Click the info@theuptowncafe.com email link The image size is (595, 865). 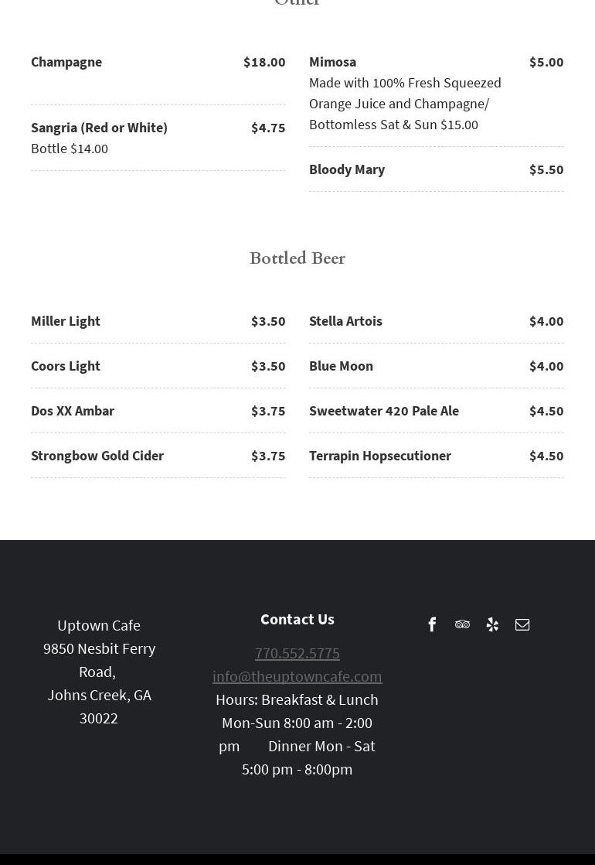coord(297,676)
